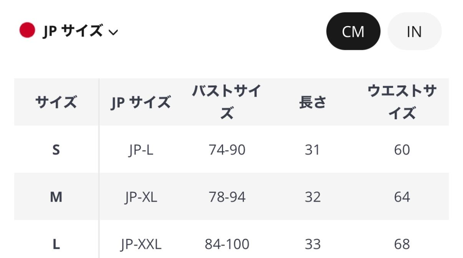Click bust value 84-100

pyautogui.click(x=227, y=244)
